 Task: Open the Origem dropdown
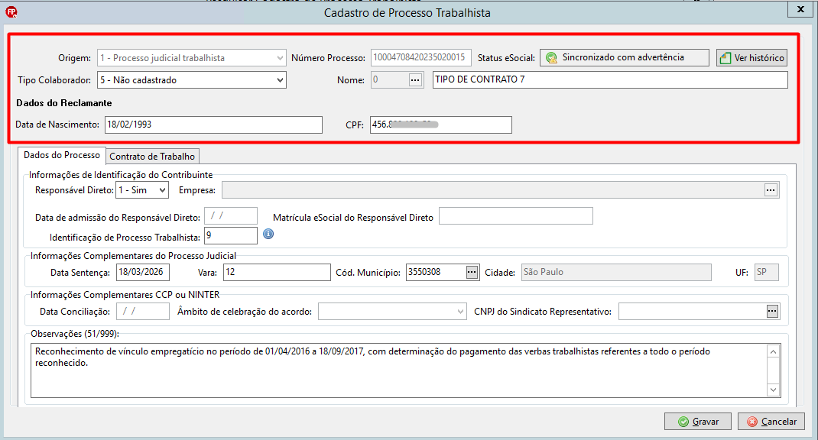pos(191,58)
